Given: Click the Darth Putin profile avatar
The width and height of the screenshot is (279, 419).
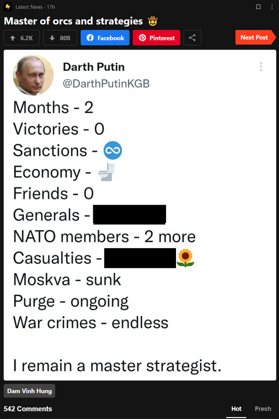Looking at the screenshot, I should coord(33,75).
